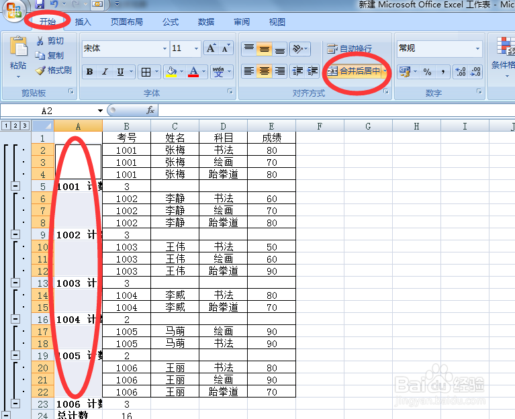Switch to Data (数据) tab

(x=206, y=22)
